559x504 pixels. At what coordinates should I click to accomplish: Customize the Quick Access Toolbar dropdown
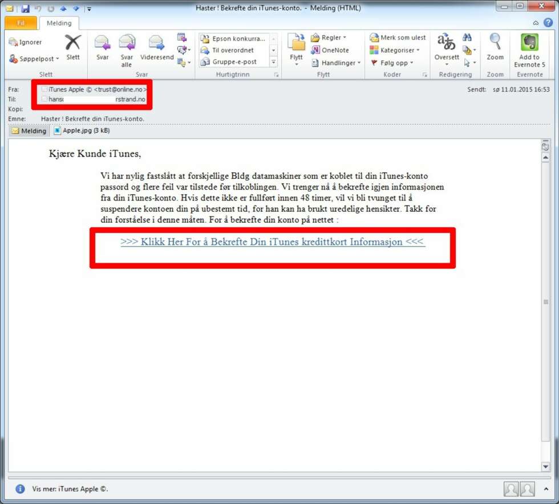point(89,9)
